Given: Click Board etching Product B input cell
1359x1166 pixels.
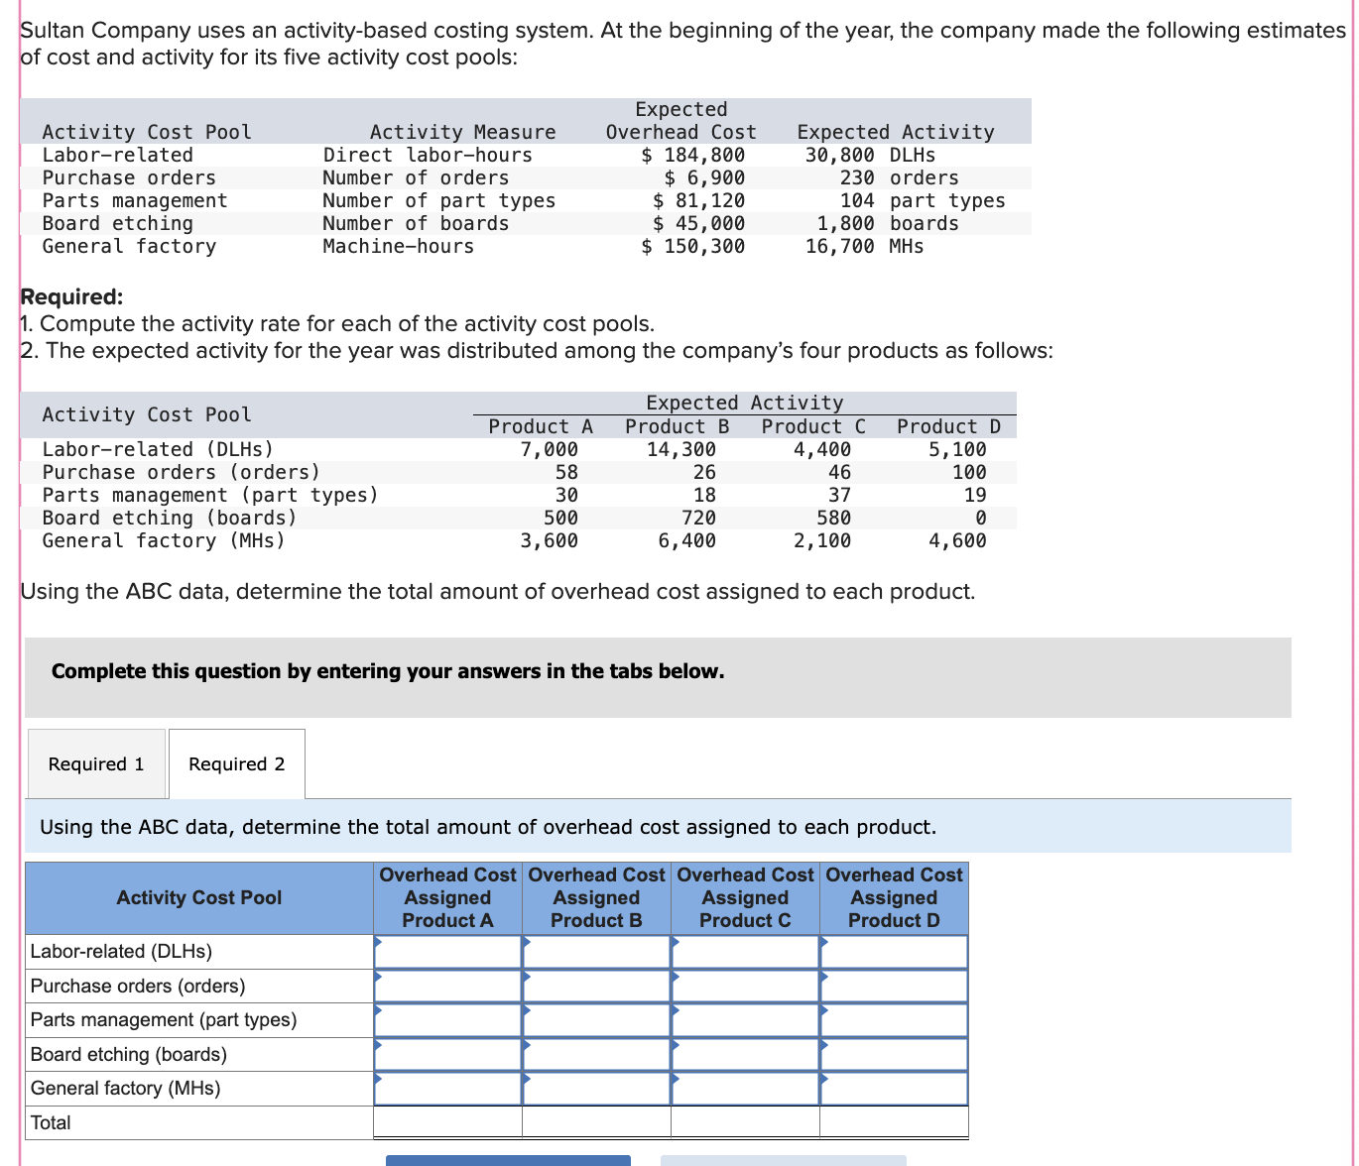Looking at the screenshot, I should [596, 1054].
